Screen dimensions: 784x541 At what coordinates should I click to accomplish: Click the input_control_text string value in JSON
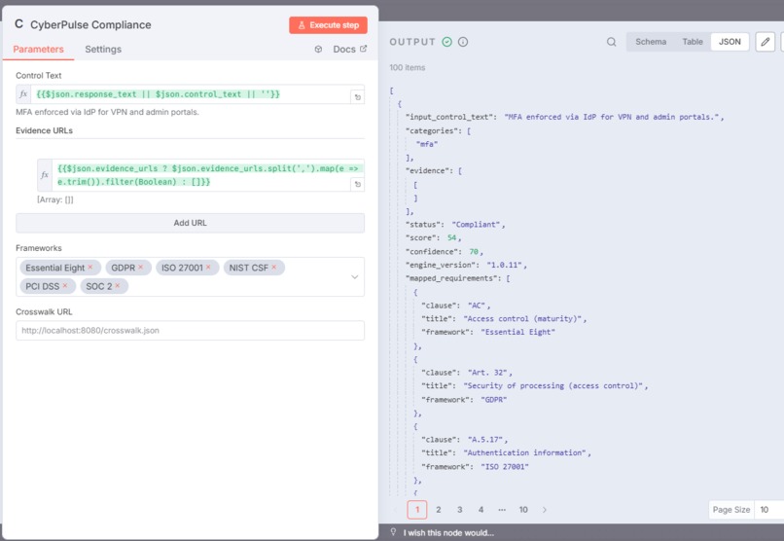[612, 117]
